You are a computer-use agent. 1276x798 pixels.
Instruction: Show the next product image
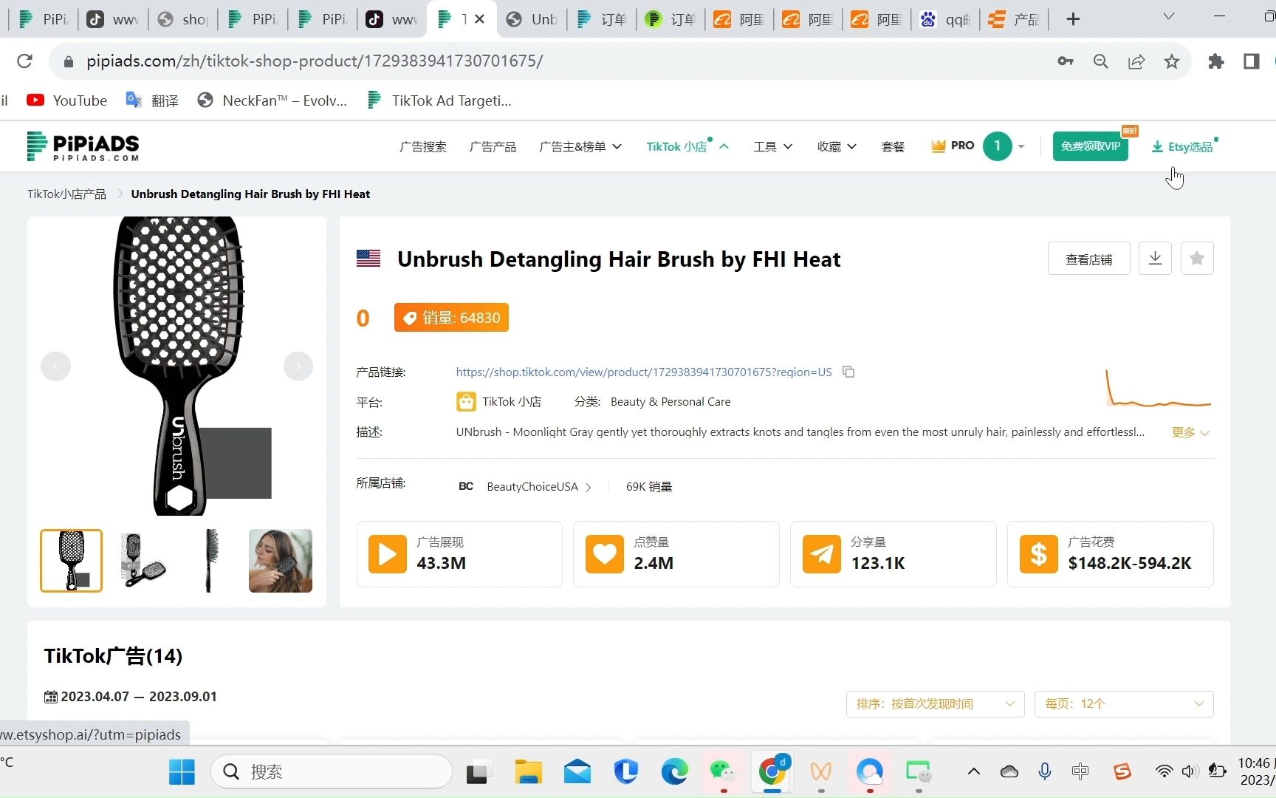pos(298,366)
